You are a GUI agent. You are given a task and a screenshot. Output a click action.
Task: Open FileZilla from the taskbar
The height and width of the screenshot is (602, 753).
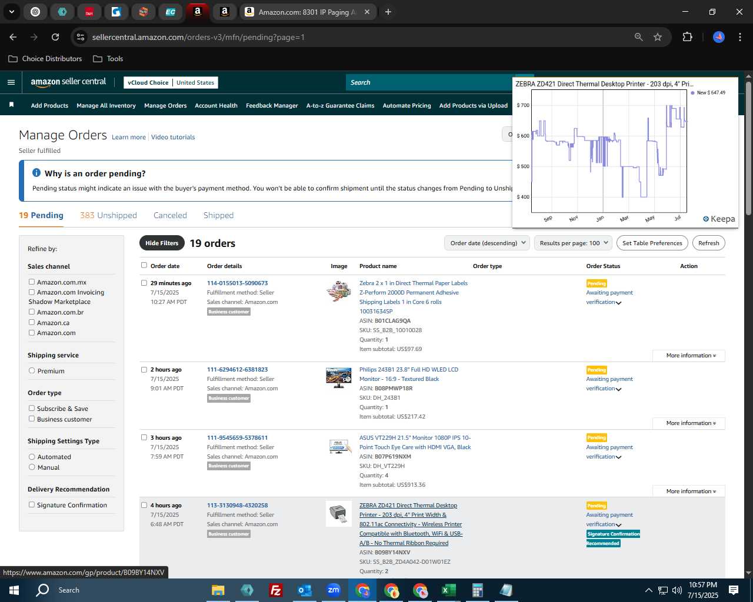point(275,590)
